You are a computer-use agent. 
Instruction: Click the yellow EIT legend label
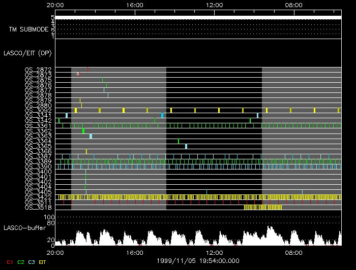pyautogui.click(x=43, y=262)
